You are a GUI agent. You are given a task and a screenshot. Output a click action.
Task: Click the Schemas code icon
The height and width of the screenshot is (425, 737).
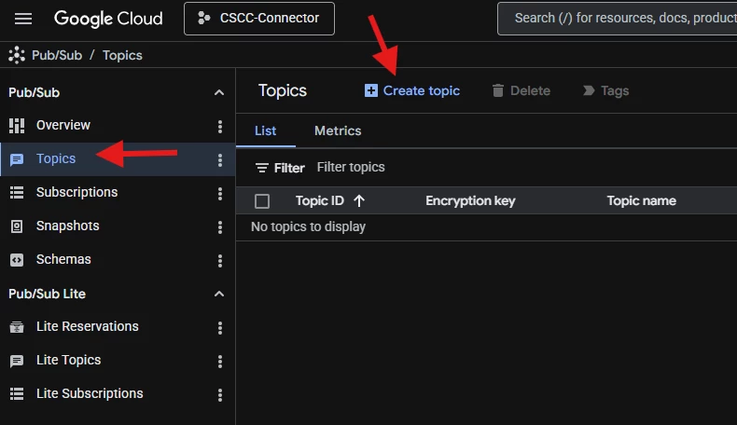point(17,260)
